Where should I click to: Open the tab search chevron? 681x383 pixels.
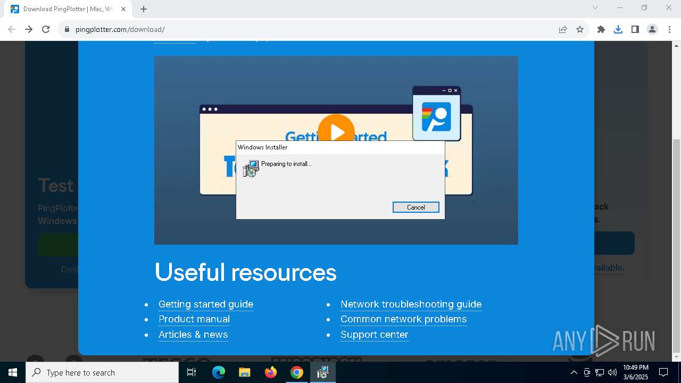pos(595,7)
